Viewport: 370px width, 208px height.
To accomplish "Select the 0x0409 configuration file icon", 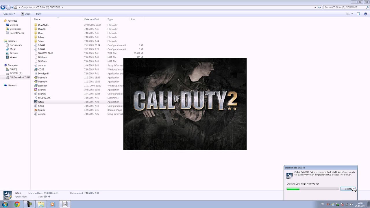I will tap(36, 45).
